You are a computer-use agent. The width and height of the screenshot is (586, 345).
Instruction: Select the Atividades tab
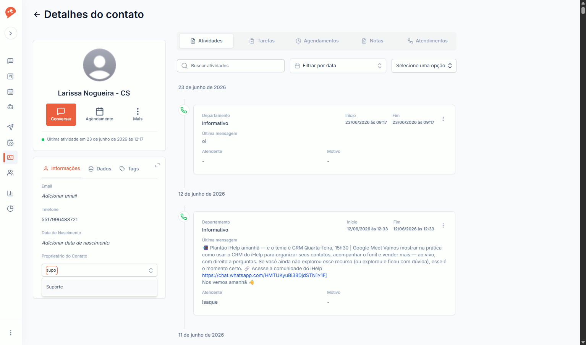[207, 41]
